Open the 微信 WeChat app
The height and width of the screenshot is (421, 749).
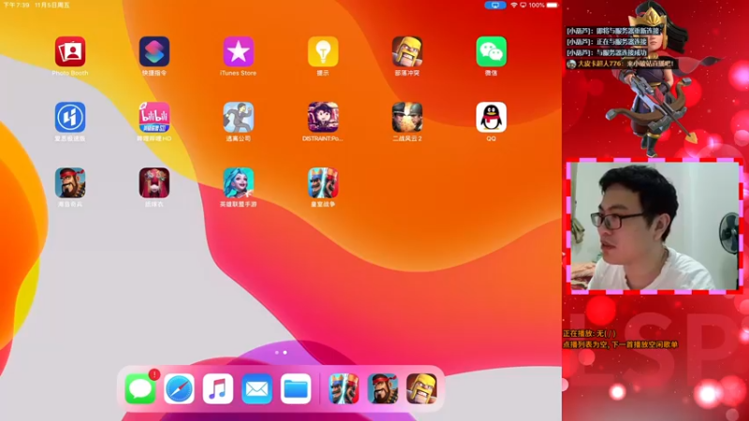coord(491,51)
